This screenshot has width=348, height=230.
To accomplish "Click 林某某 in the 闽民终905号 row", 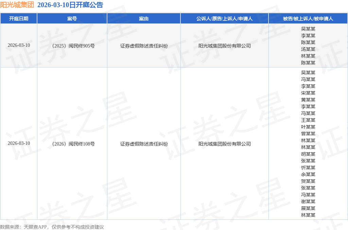I will 308,56.
